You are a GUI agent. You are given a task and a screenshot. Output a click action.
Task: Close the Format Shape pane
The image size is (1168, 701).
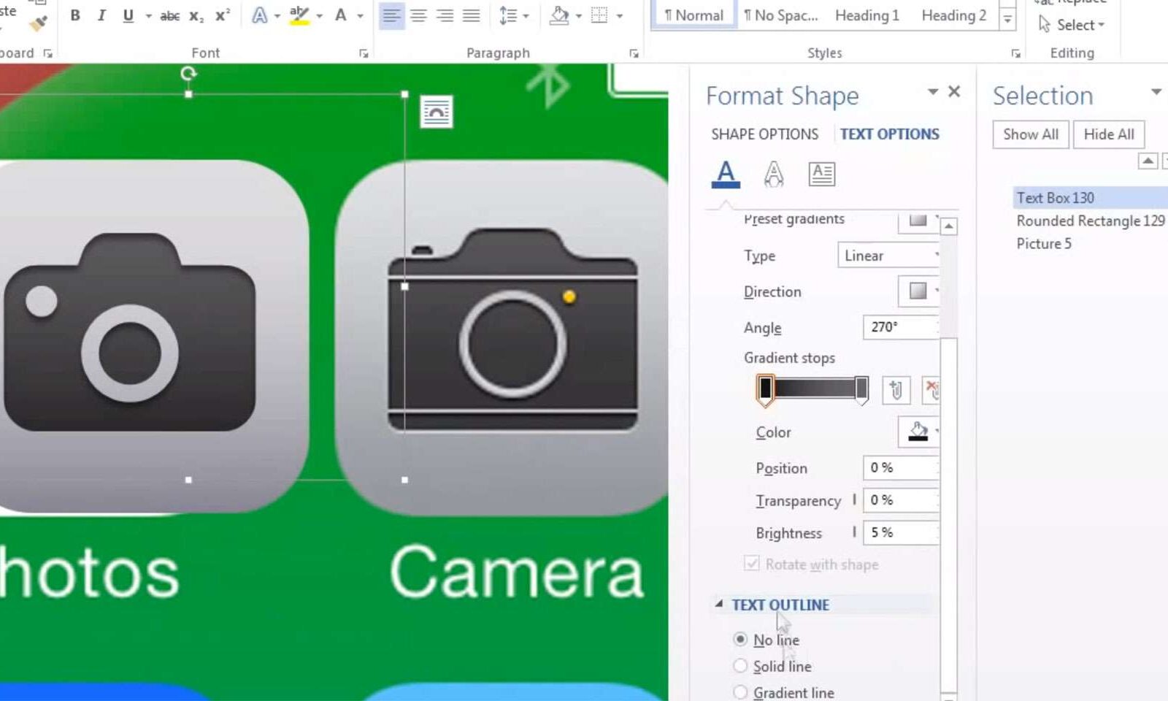(954, 91)
